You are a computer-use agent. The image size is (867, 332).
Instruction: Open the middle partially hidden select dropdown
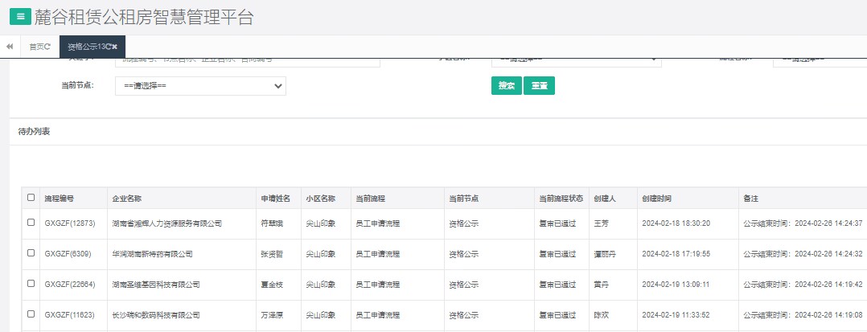point(576,60)
